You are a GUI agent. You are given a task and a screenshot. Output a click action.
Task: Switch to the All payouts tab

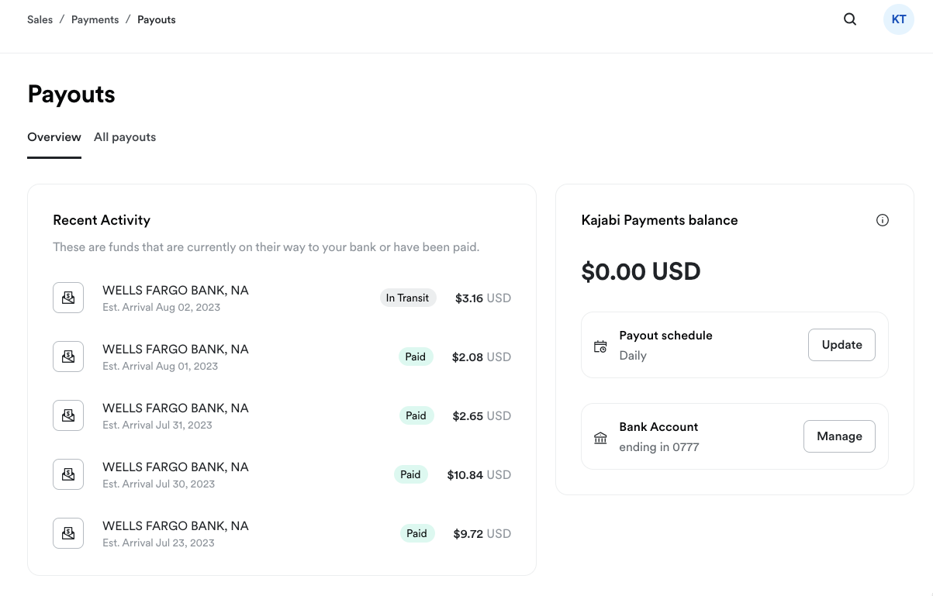[x=125, y=137]
